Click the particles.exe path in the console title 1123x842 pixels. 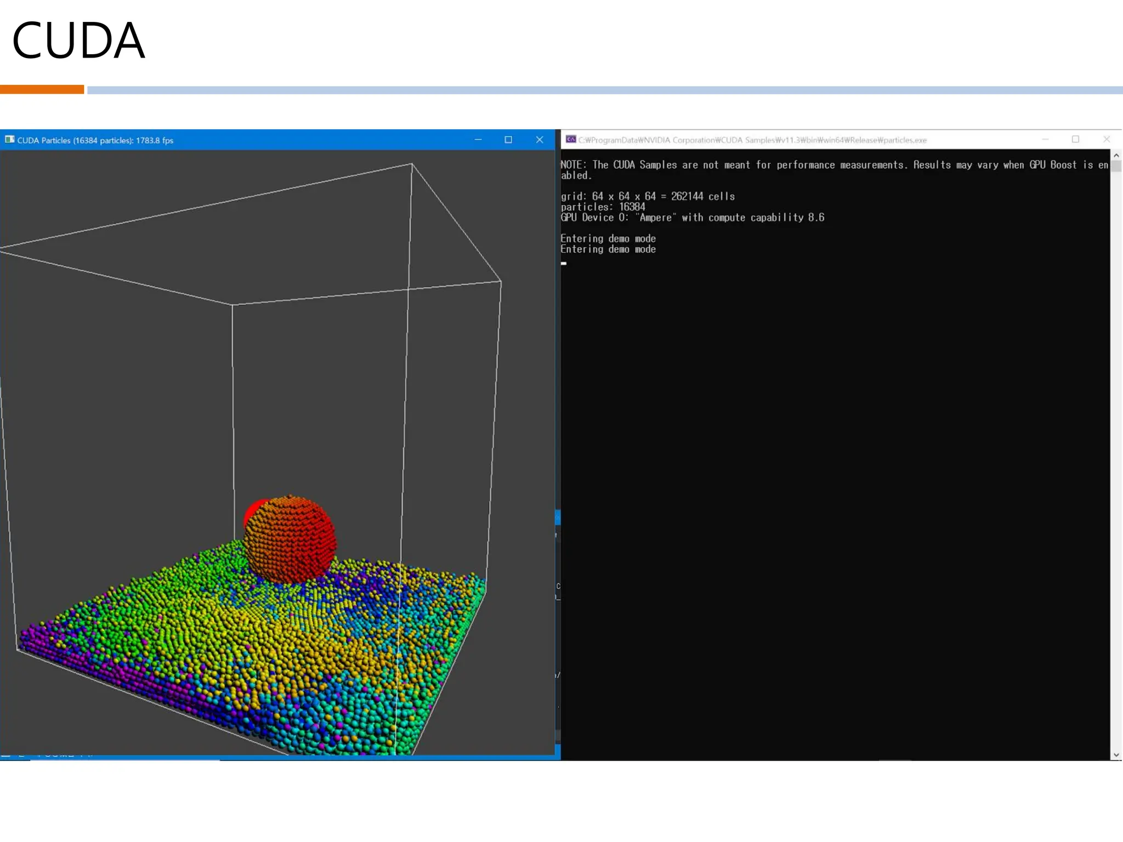pyautogui.click(x=752, y=140)
